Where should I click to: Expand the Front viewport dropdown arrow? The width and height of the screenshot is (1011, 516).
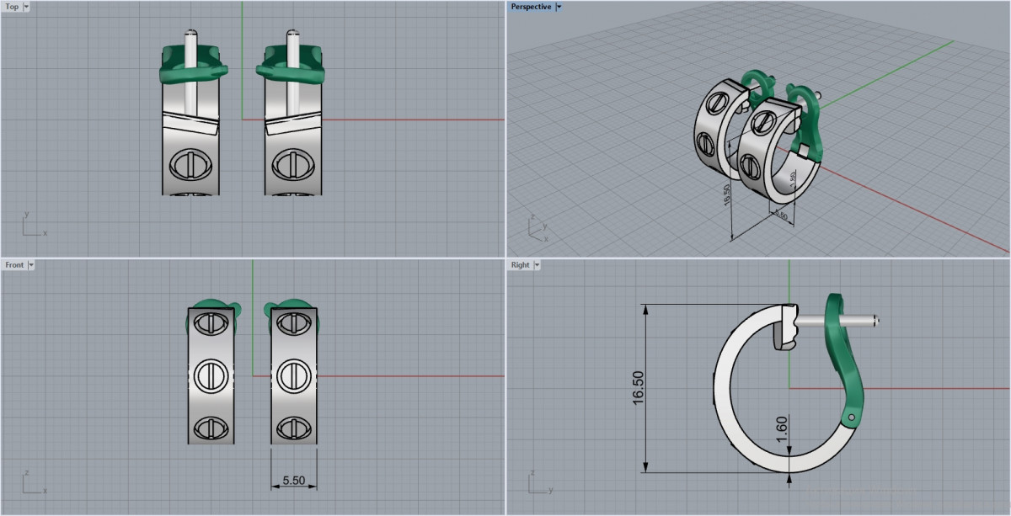click(31, 265)
